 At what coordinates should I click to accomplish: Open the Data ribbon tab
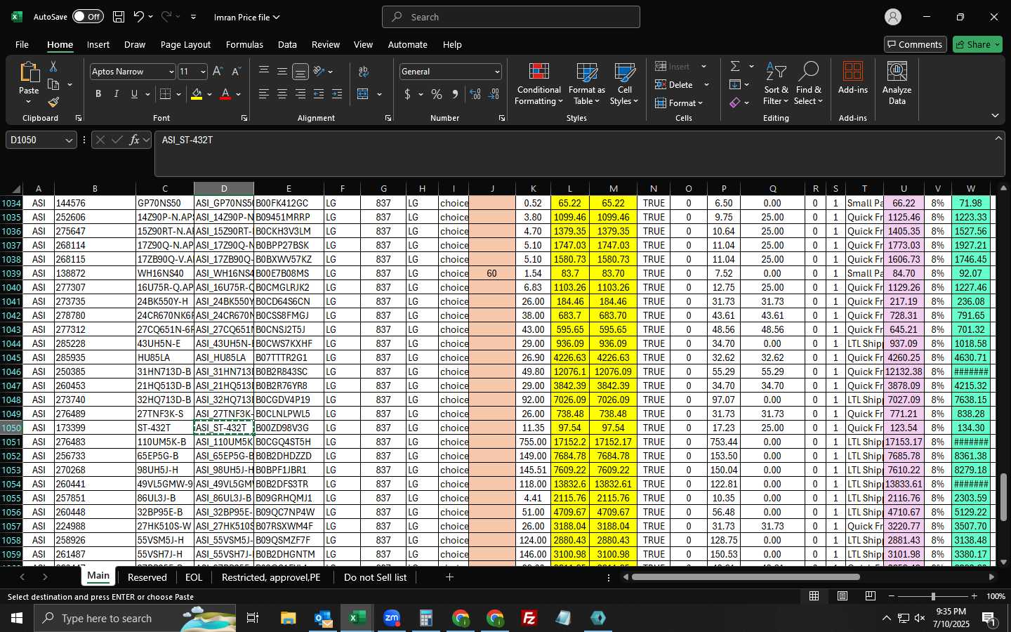coord(287,44)
